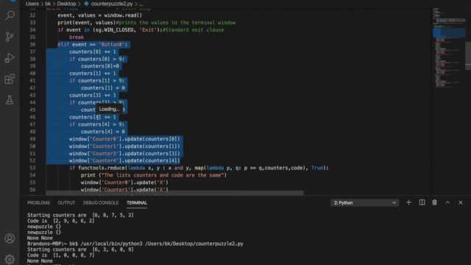Click the Python file icon in breadcrumb
Screen dimensions: 471x265
tap(86, 4)
